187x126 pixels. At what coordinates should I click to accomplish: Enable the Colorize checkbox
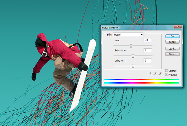[x=166, y=71]
